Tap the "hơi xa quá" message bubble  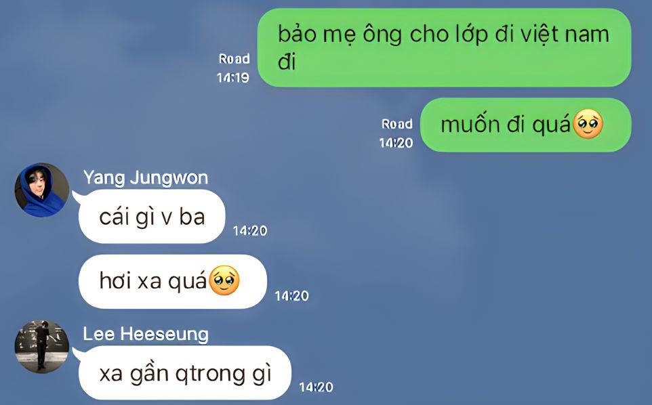point(173,281)
